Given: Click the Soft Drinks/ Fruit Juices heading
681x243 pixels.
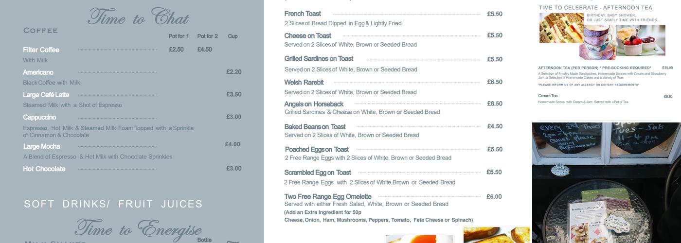Looking at the screenshot, I should tap(113, 204).
